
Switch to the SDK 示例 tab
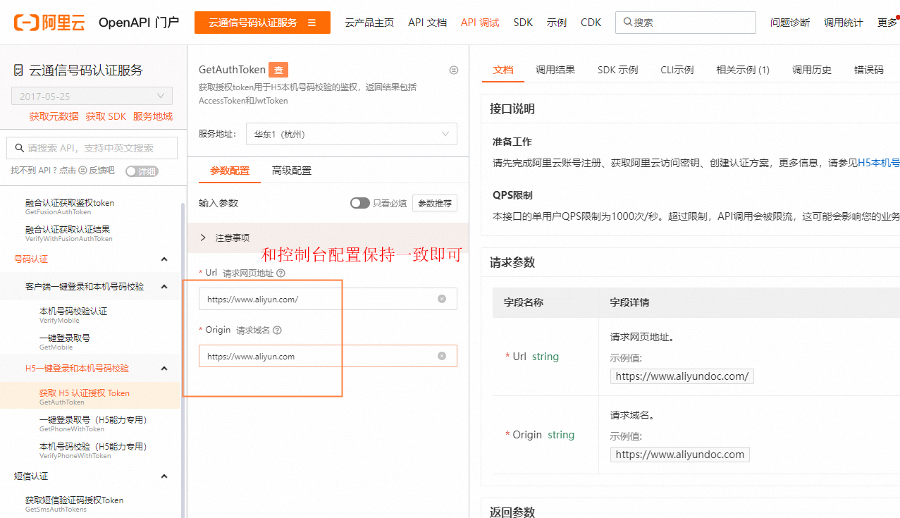coord(617,70)
